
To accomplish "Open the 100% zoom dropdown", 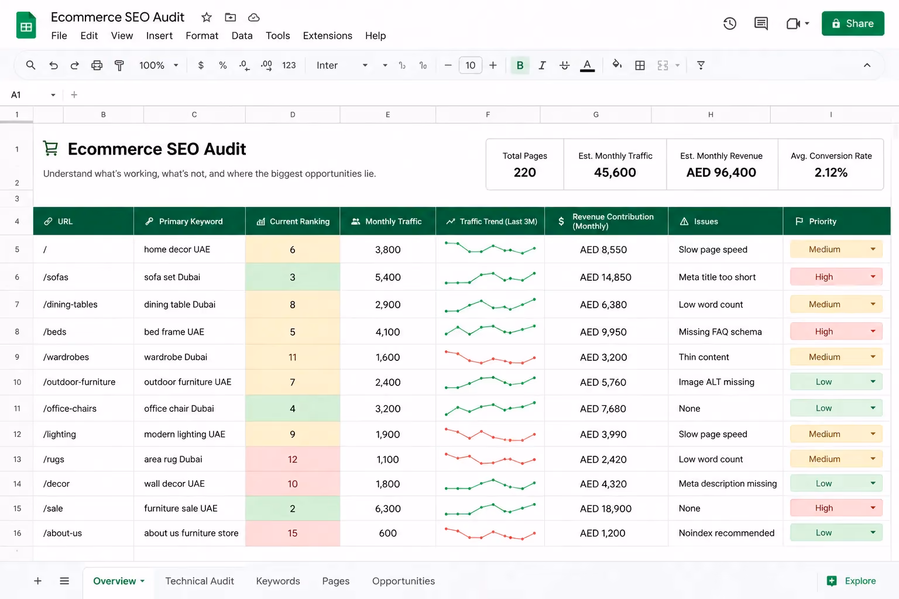I will tap(158, 66).
